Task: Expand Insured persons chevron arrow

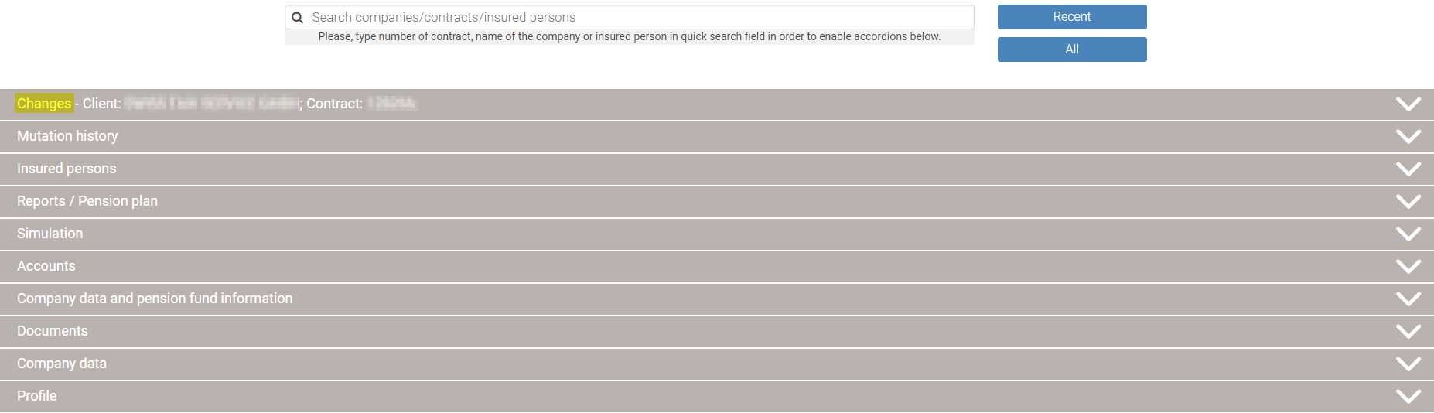Action: click(x=1408, y=169)
